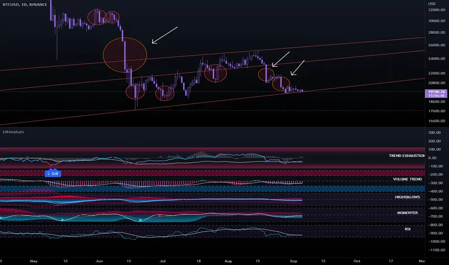Click 24000.00 on the price axis

click(436, 59)
